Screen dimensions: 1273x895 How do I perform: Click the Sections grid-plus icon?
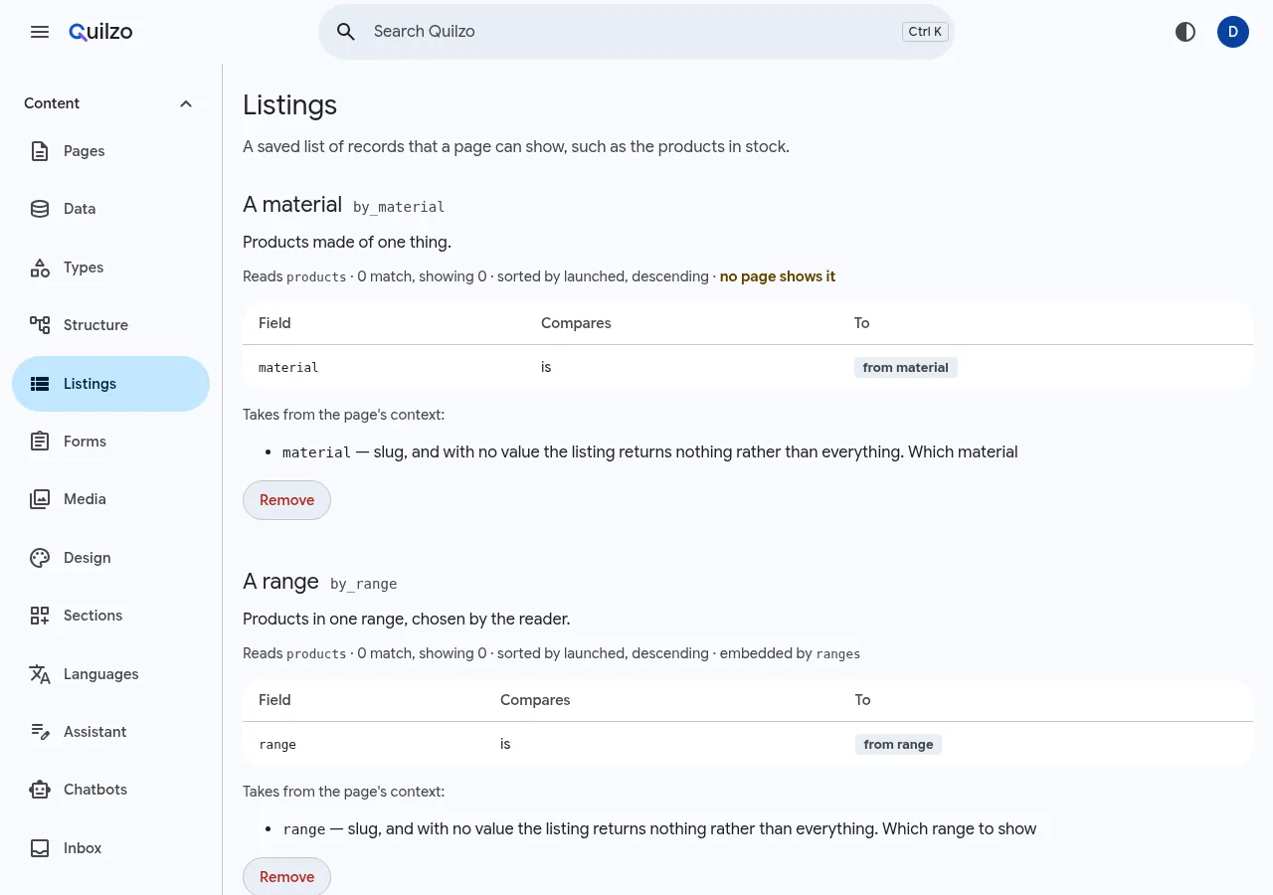40,616
